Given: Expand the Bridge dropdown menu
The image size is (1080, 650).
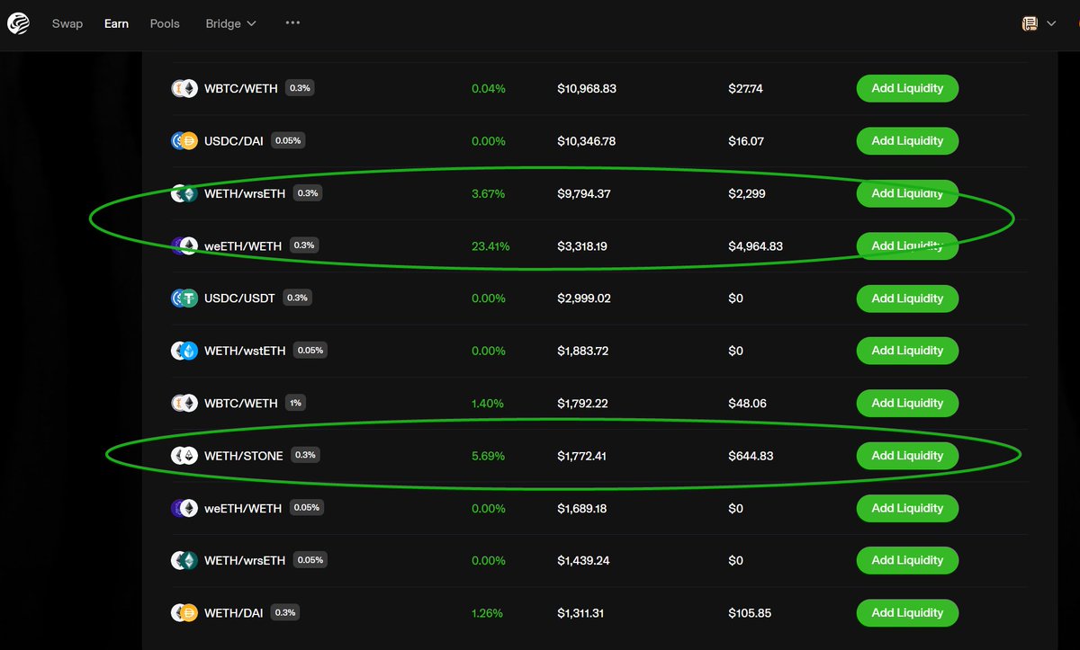Looking at the screenshot, I should (x=230, y=23).
